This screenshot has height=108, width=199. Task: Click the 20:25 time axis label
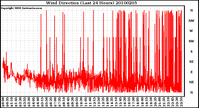[155, 102]
